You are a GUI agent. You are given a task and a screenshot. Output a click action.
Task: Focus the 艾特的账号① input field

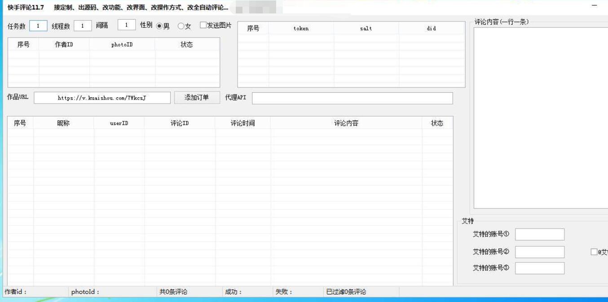click(x=539, y=234)
